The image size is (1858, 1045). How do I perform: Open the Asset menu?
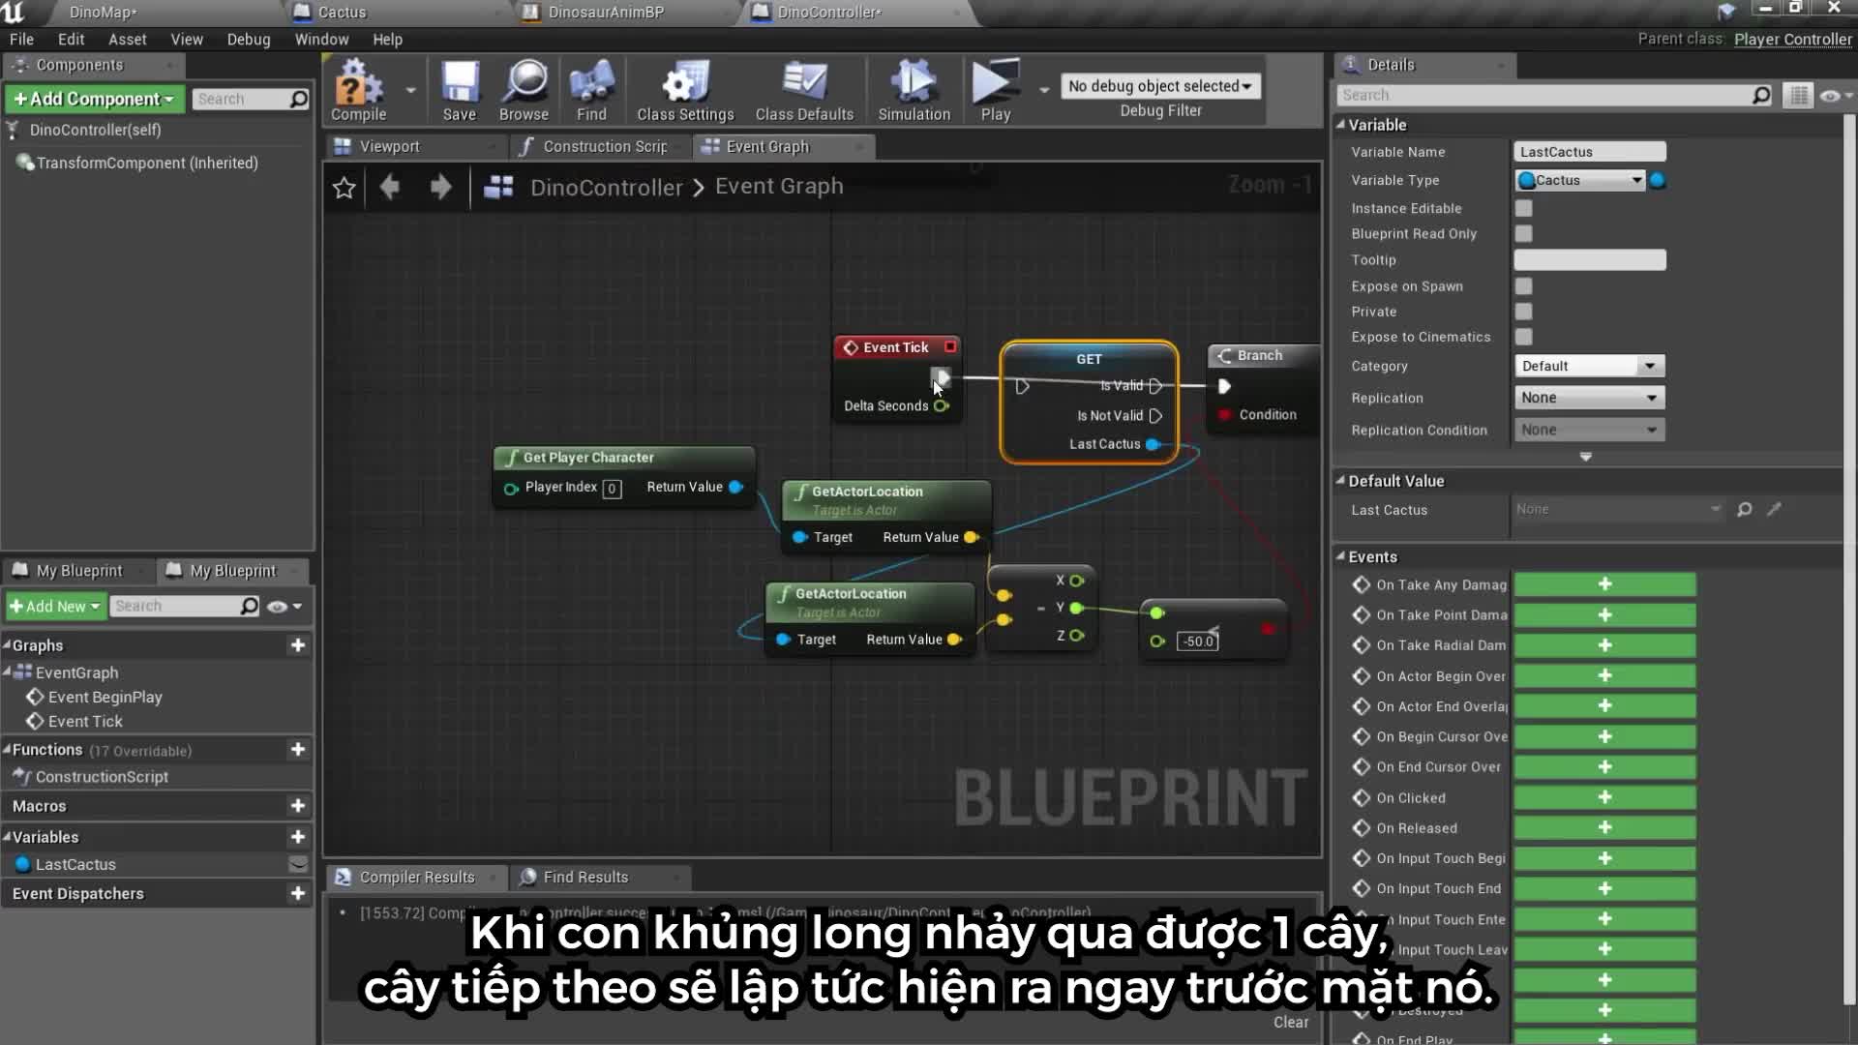[x=127, y=40]
